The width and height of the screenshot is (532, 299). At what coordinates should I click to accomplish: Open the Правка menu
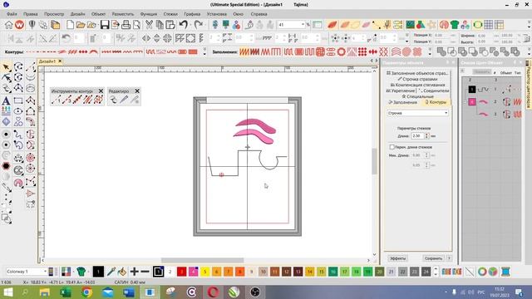(31, 14)
